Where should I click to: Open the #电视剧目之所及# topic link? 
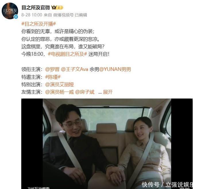[67, 54]
